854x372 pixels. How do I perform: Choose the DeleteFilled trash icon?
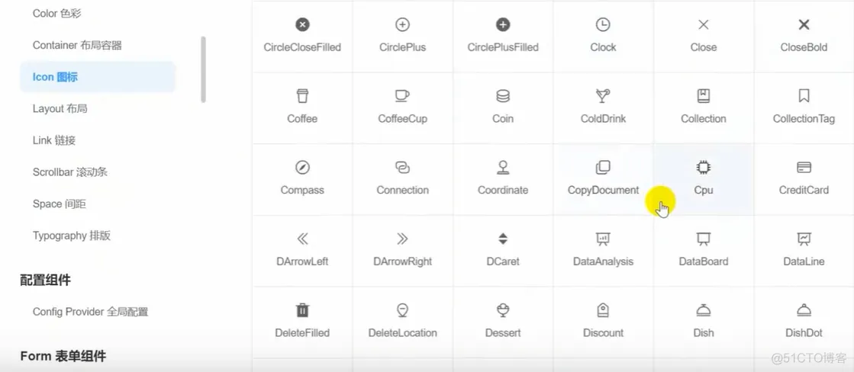(x=302, y=310)
